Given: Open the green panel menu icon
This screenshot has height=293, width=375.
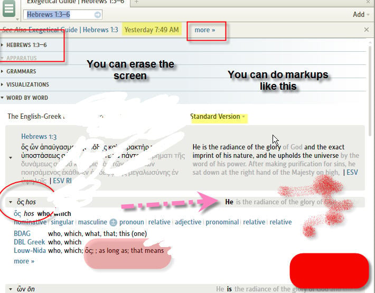Looking at the screenshot, I should [9, 8].
